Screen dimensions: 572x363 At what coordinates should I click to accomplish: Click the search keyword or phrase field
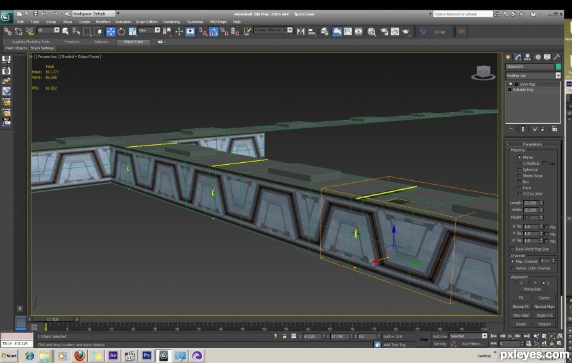click(x=462, y=14)
